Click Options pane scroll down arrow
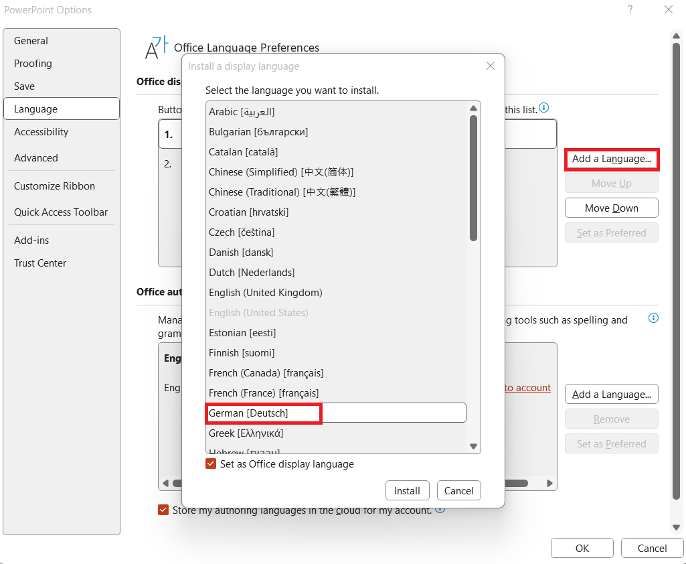The height and width of the screenshot is (564, 686). (x=677, y=528)
